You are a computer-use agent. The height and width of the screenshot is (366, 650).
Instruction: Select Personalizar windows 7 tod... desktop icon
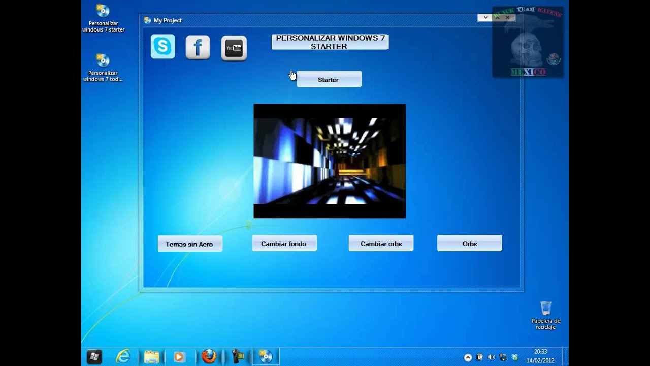tap(103, 68)
